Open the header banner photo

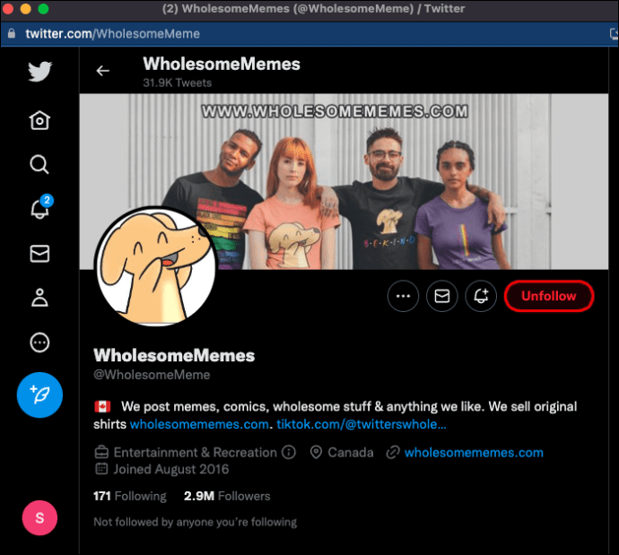pyautogui.click(x=344, y=181)
